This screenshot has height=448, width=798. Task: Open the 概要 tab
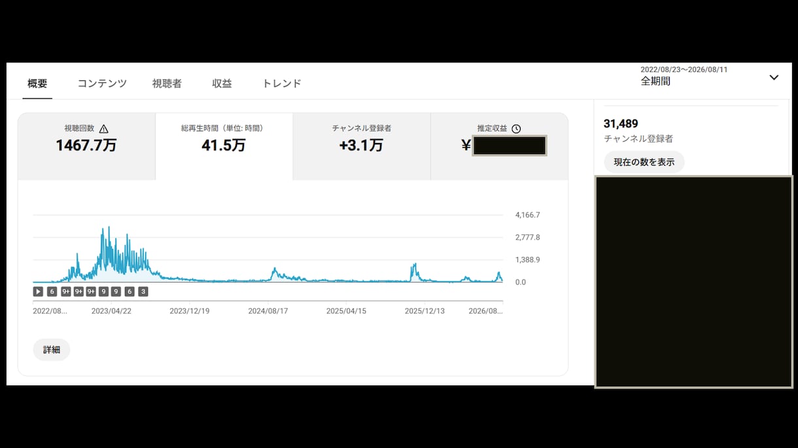[37, 84]
